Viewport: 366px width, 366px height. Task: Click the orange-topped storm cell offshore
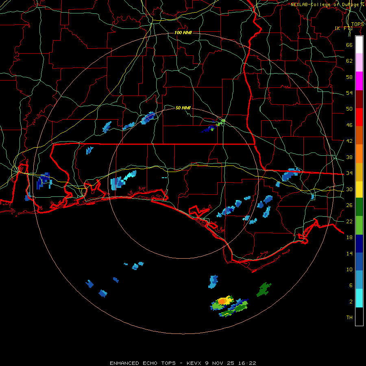222,303
